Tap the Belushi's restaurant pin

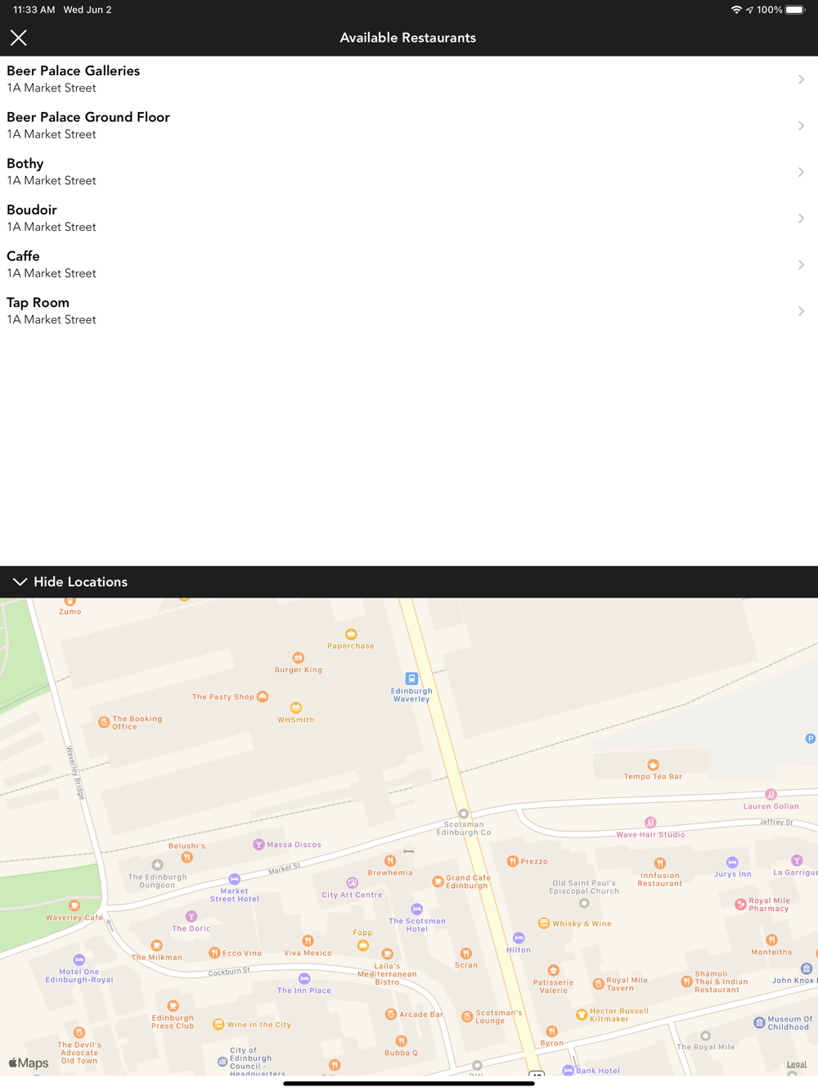(187, 857)
